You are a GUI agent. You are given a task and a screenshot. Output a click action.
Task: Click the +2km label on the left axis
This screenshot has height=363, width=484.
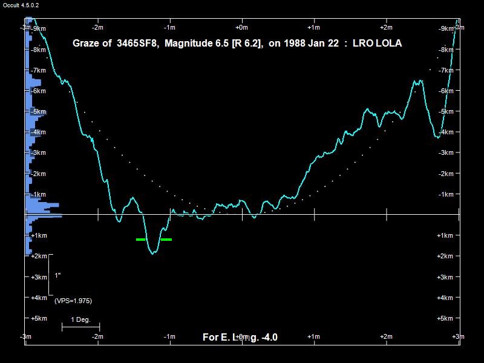[38, 257]
